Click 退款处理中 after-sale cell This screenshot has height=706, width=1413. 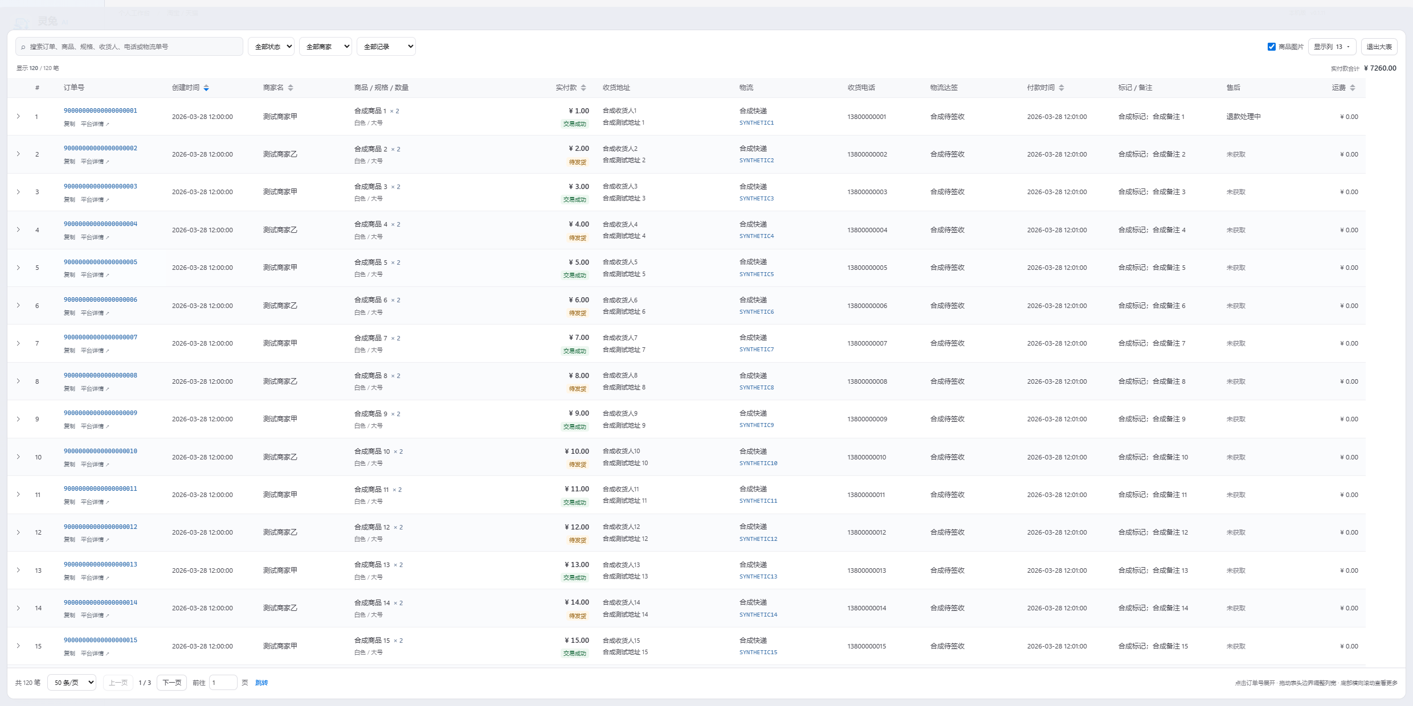click(x=1244, y=117)
